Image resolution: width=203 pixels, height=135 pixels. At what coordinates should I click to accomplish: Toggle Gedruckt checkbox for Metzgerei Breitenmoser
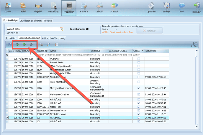(x=138, y=88)
